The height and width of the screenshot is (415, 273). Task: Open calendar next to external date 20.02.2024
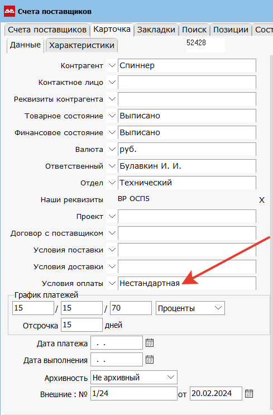click(248, 394)
